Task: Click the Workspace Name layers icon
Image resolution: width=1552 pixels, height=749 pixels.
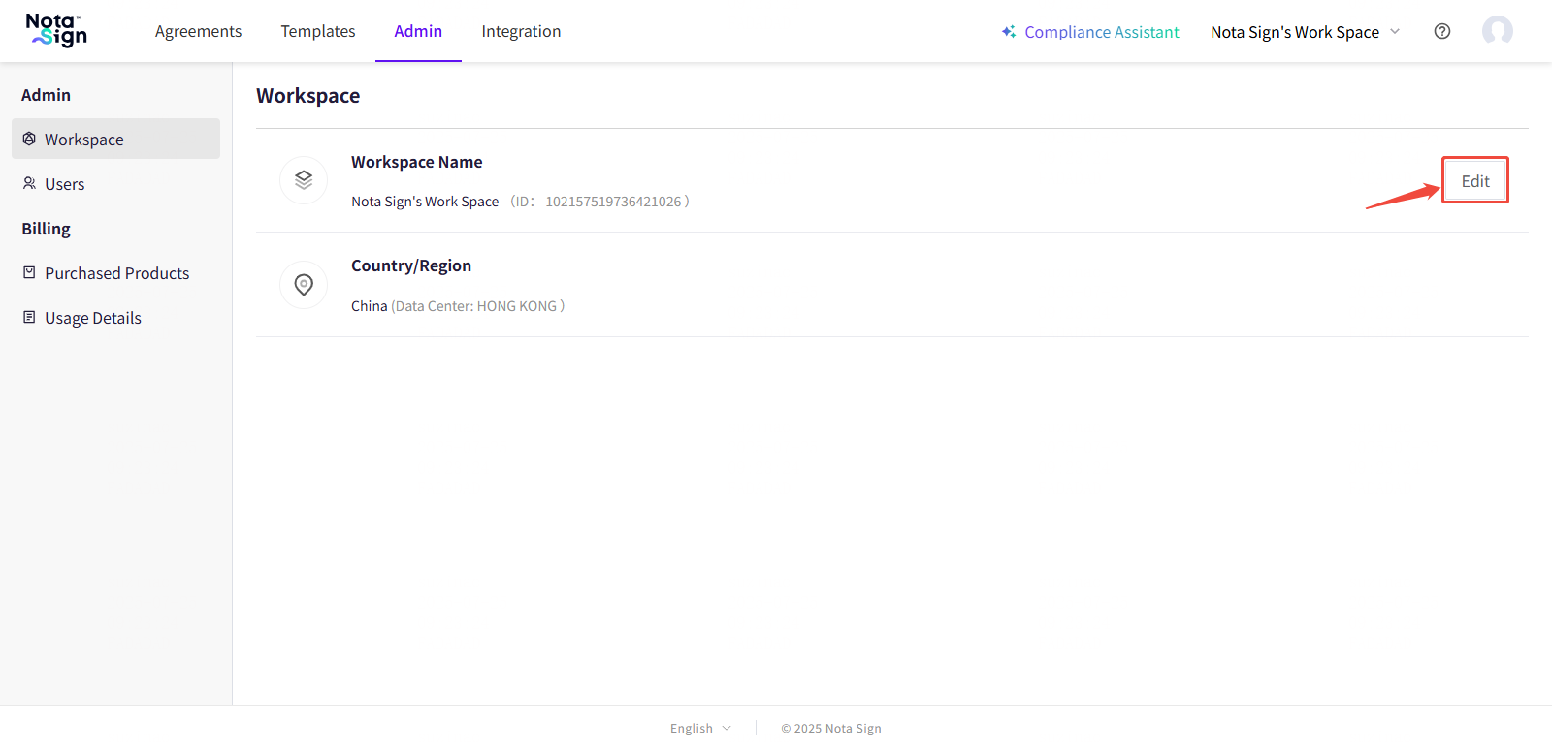Action: [x=304, y=180]
